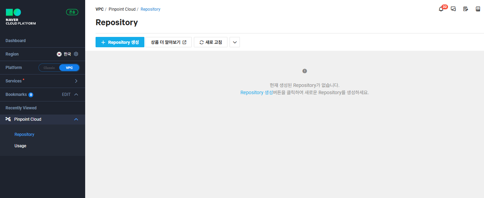484x198 pixels.
Task: Open 상품 더 알아보기 link button
Action: 169,42
